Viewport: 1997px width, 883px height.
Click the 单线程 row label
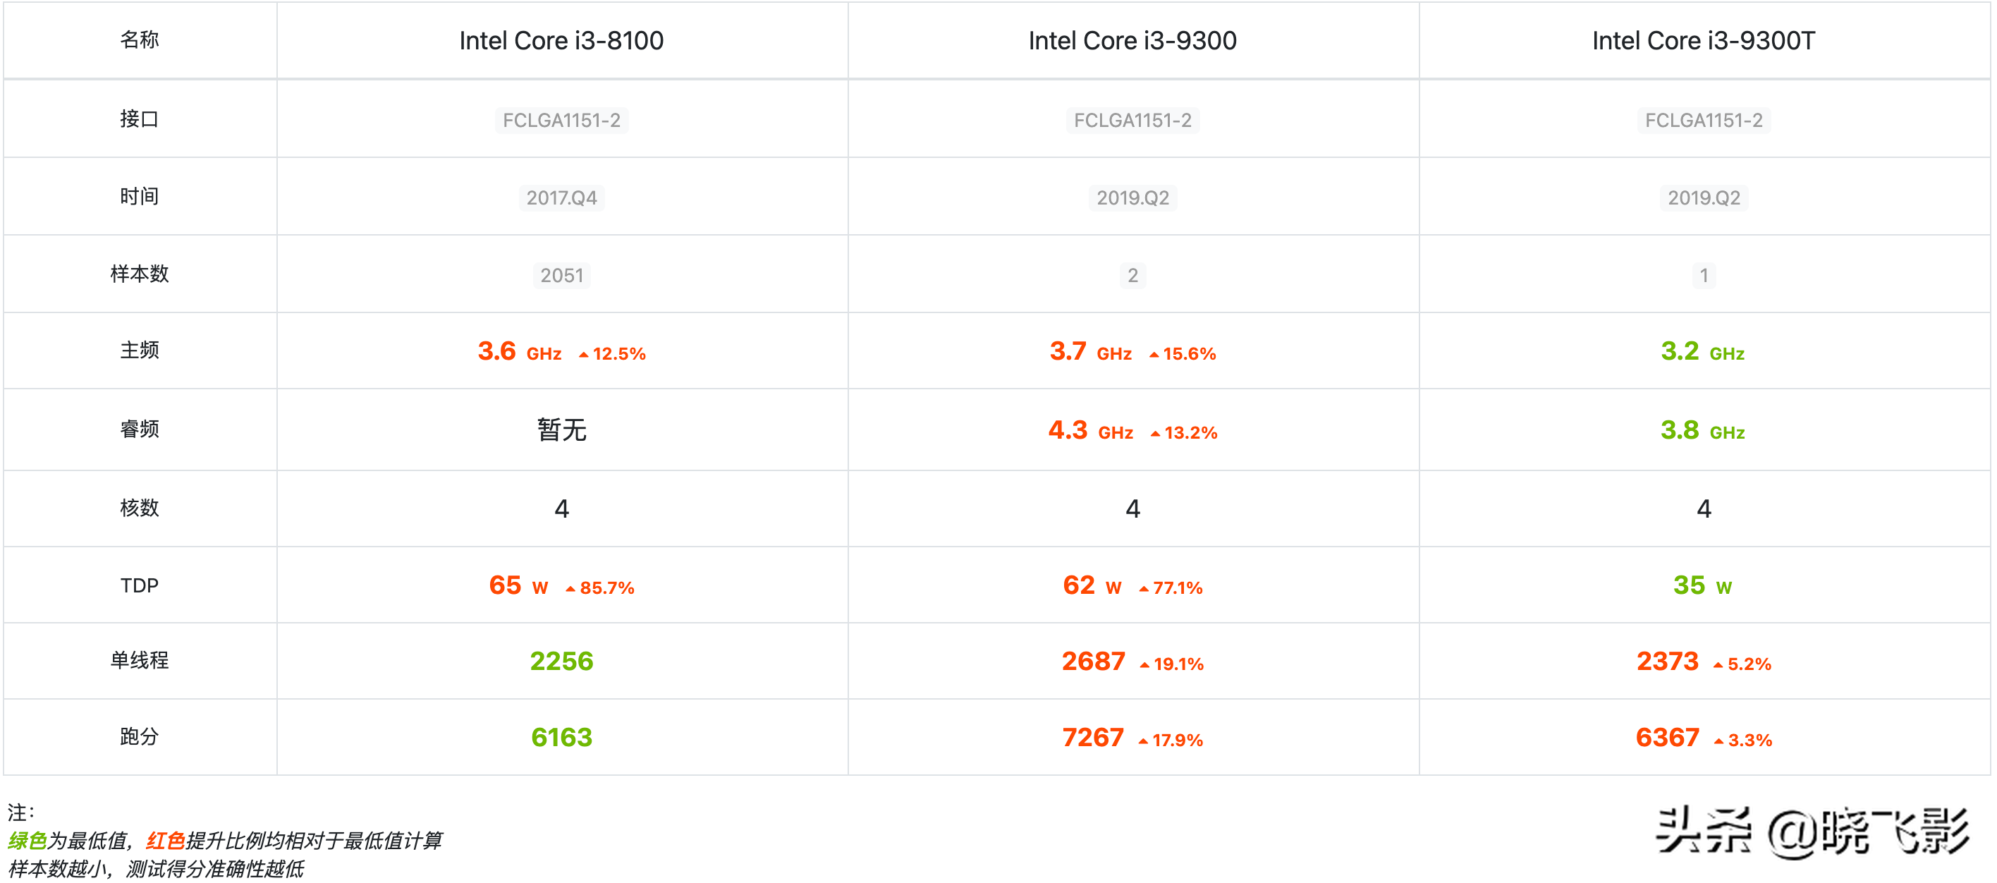(x=140, y=661)
